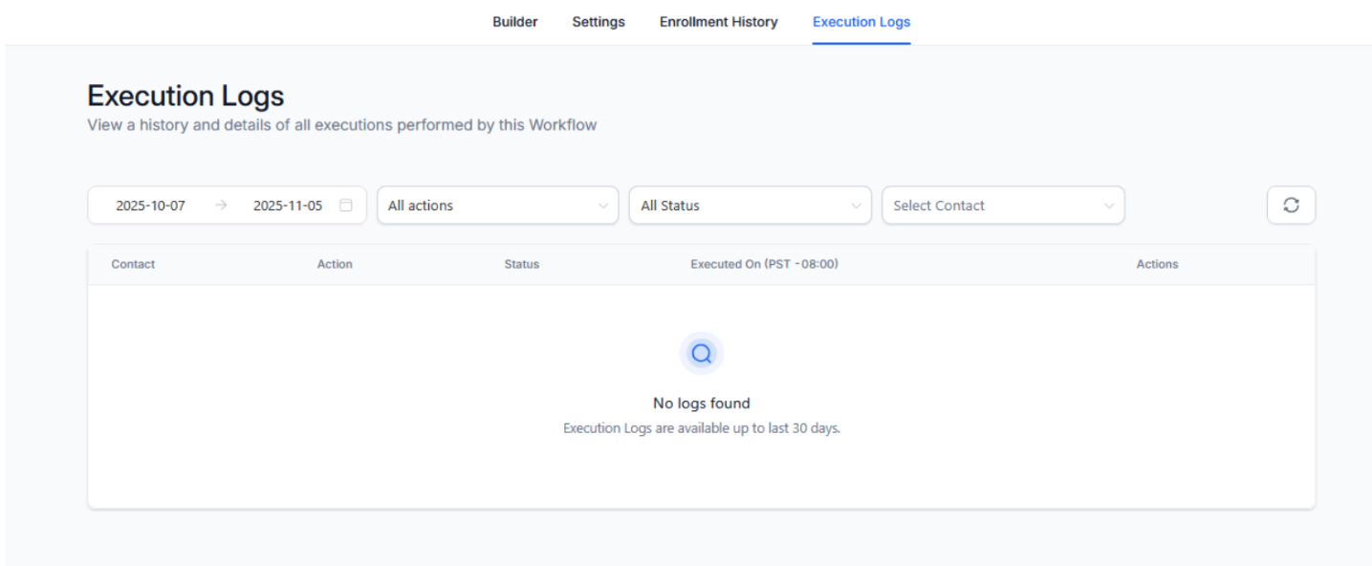Click the Action column header

pos(335,264)
